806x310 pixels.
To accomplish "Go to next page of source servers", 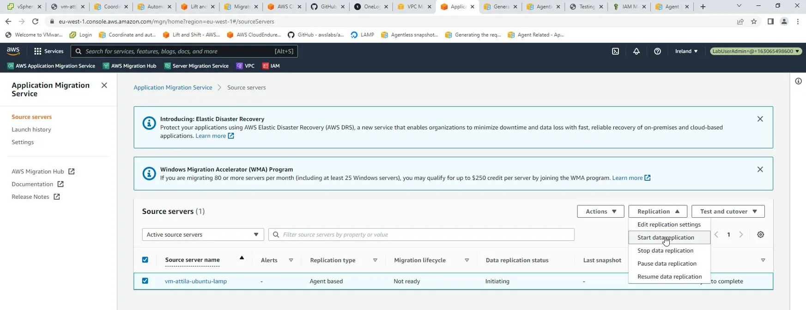I will [741, 234].
